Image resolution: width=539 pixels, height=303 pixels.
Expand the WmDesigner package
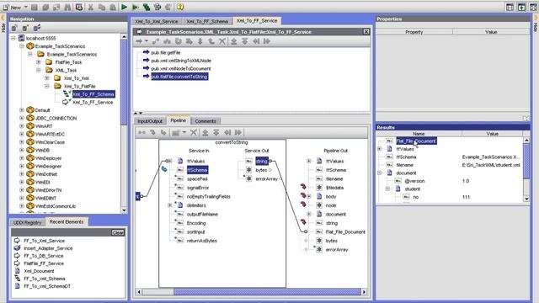[x=22, y=166]
